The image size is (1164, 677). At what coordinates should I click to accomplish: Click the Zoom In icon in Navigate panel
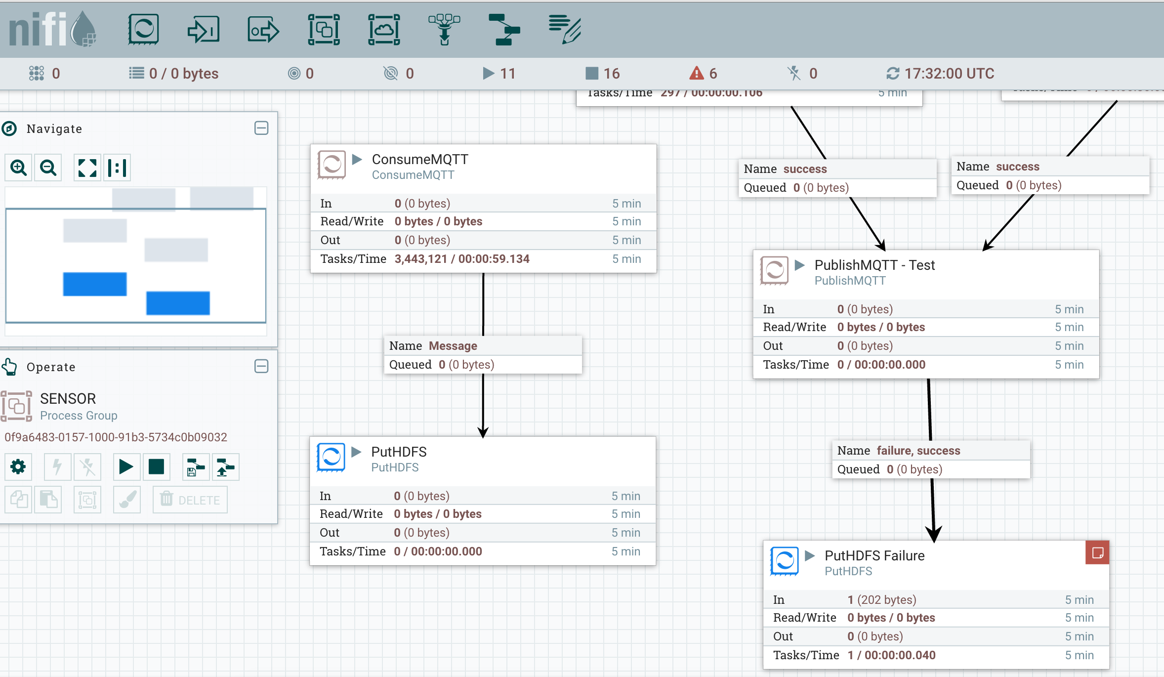click(x=18, y=168)
